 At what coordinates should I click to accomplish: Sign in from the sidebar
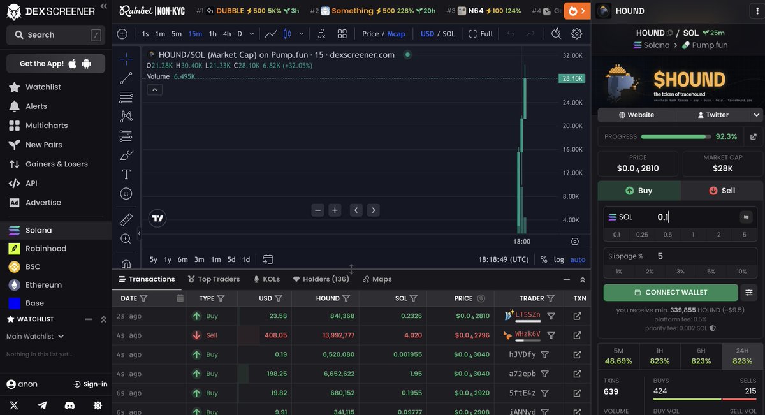[90, 384]
